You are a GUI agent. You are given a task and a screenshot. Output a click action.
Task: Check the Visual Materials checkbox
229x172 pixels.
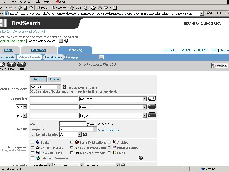tap(32, 147)
